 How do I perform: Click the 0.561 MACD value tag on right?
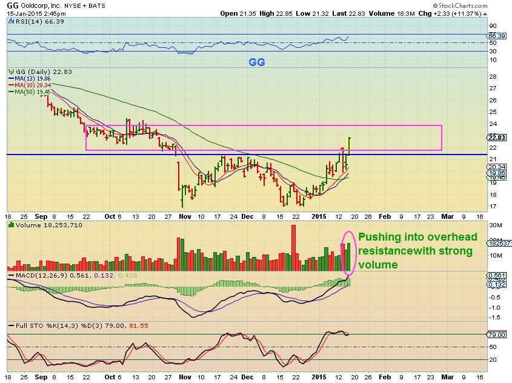pyautogui.click(x=497, y=276)
